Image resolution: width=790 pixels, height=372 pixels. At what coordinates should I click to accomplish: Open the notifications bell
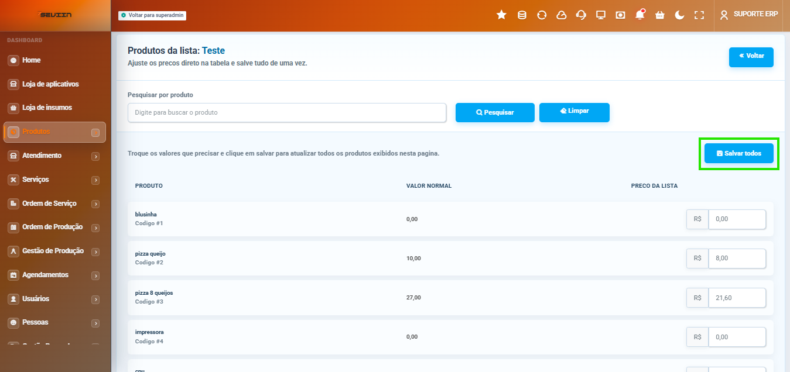coord(640,15)
